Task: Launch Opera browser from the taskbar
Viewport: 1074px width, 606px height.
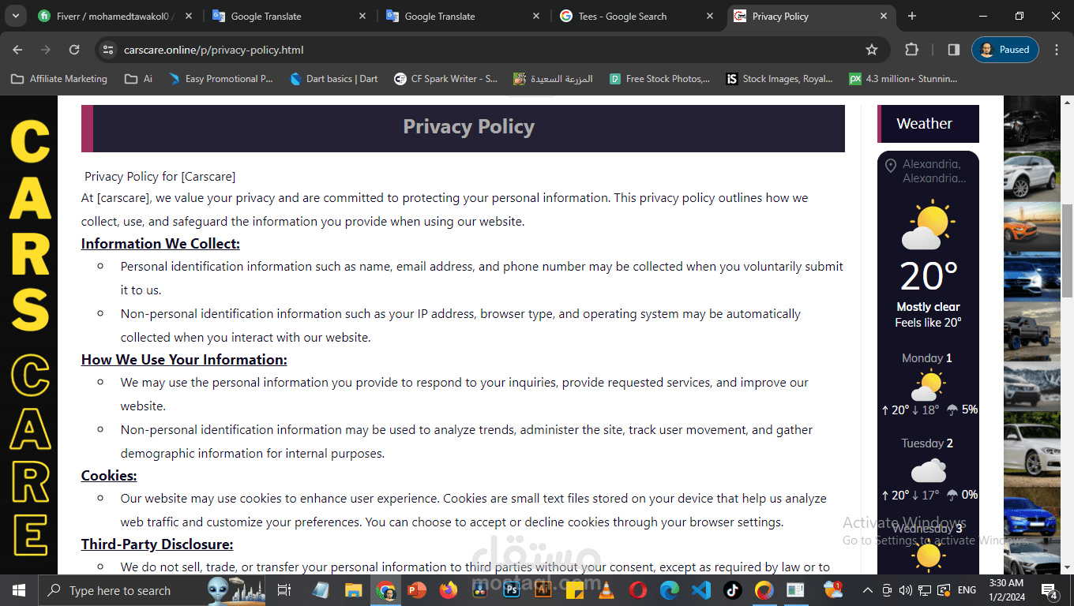Action: tap(637, 590)
